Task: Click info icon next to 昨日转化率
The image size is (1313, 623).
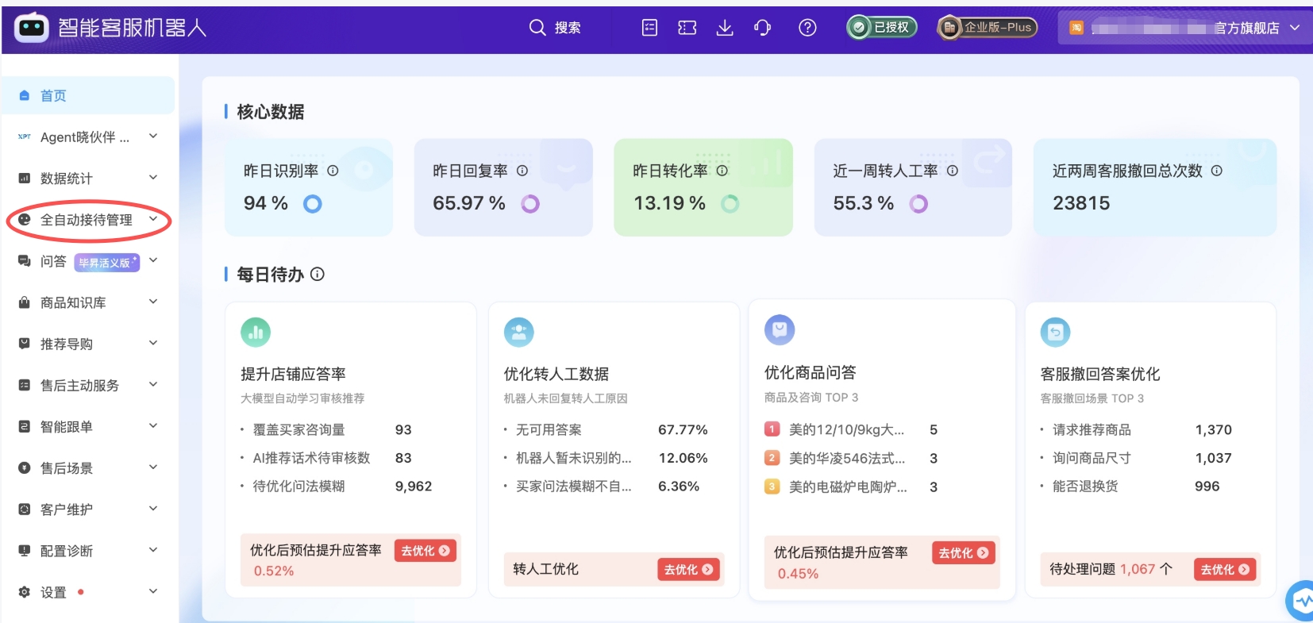Action: 722,171
